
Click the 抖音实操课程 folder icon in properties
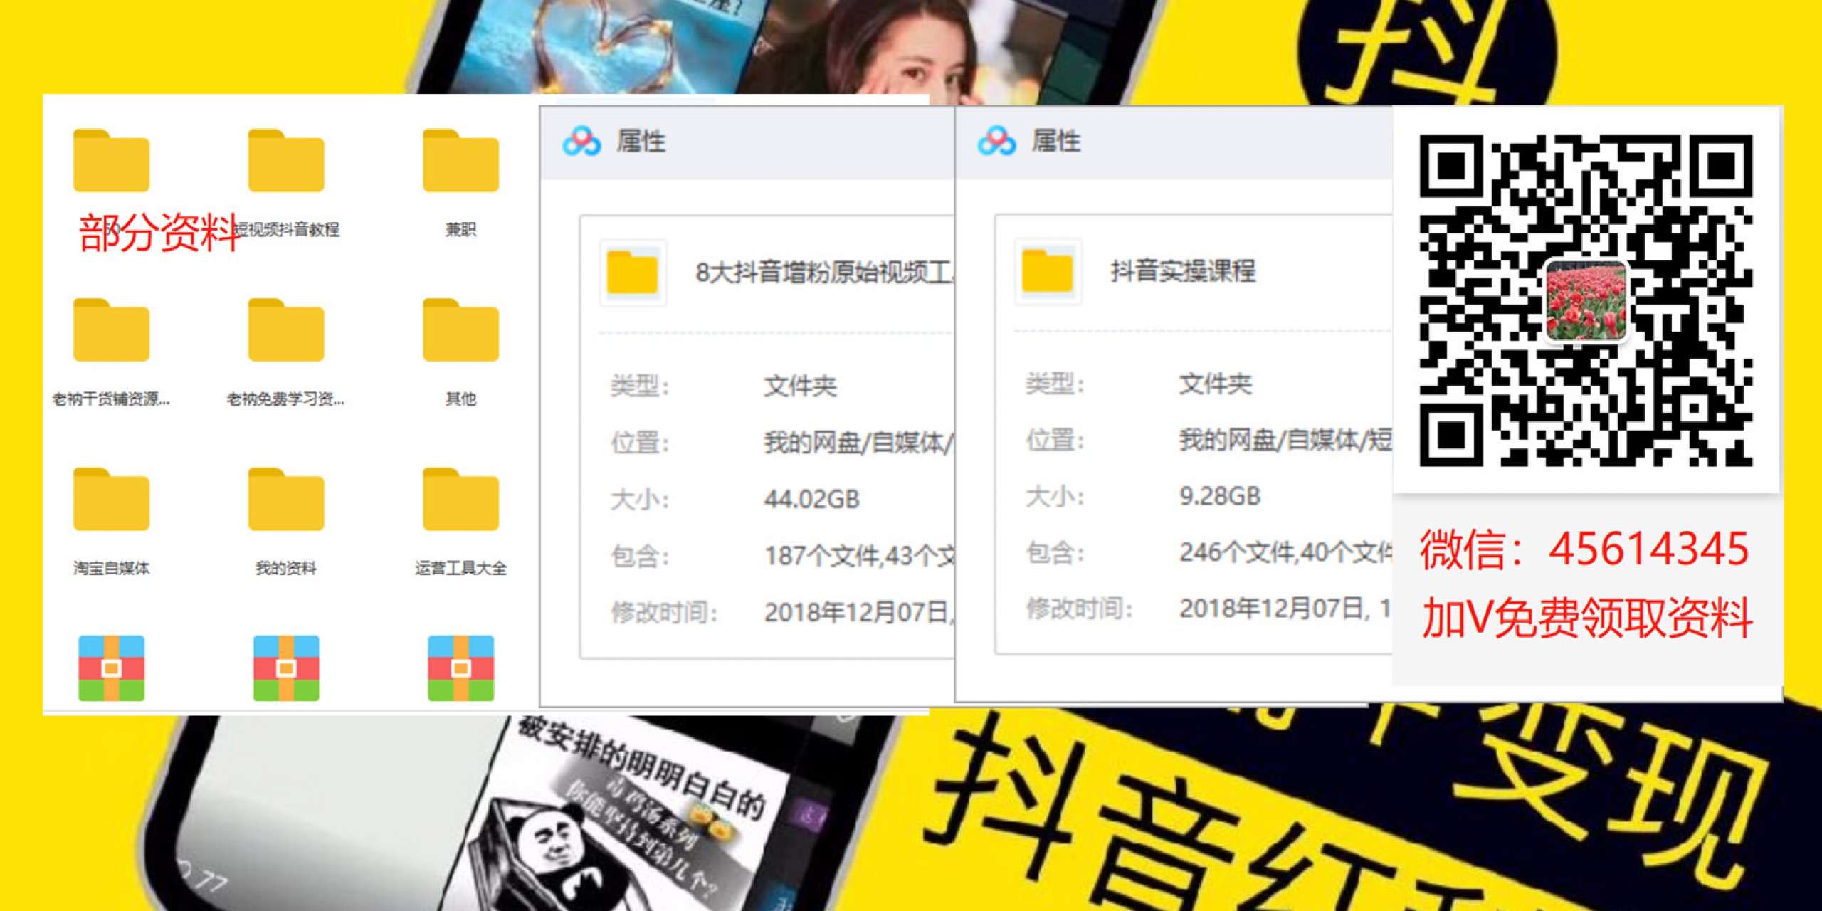(x=1047, y=271)
